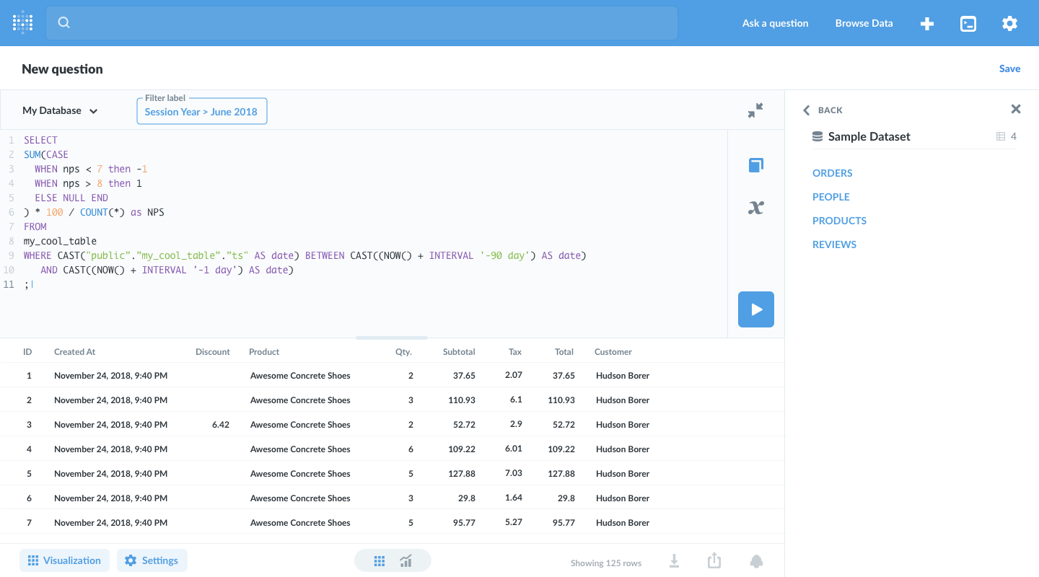The width and height of the screenshot is (1039, 577).
Task: Go back in the reference sidebar
Action: (823, 110)
